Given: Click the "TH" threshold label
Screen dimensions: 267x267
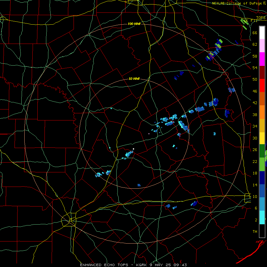Looking at the screenshot, I should pyautogui.click(x=255, y=232).
